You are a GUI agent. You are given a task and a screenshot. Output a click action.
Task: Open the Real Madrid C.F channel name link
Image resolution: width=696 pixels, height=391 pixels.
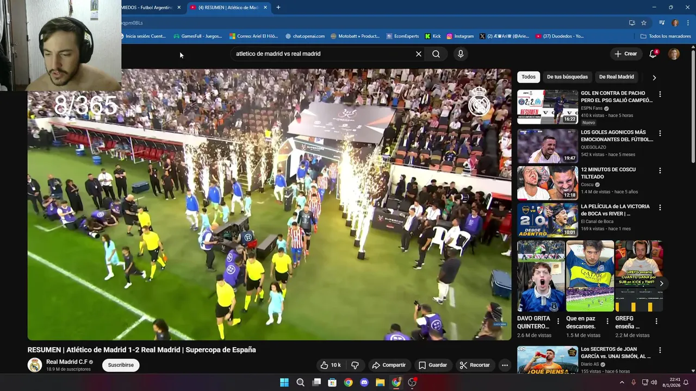(67, 362)
